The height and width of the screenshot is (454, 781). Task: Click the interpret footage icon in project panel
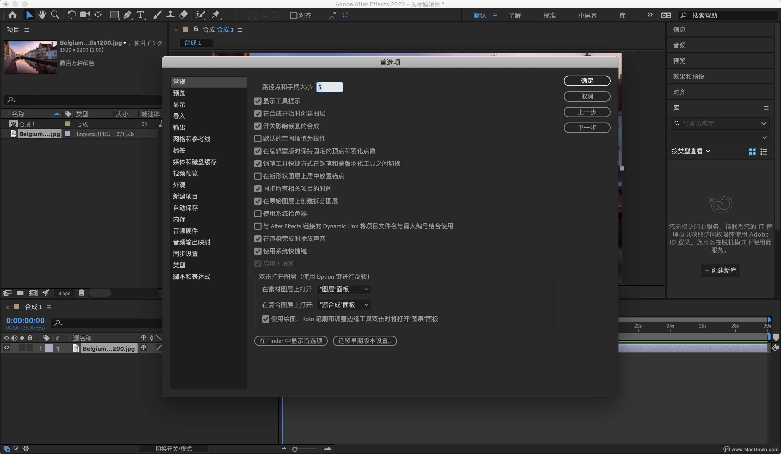pos(7,293)
